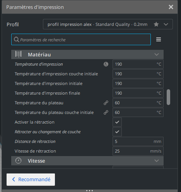This screenshot has height=192, width=181.
Task: Open the Profil dropdown
Action: pos(108,24)
